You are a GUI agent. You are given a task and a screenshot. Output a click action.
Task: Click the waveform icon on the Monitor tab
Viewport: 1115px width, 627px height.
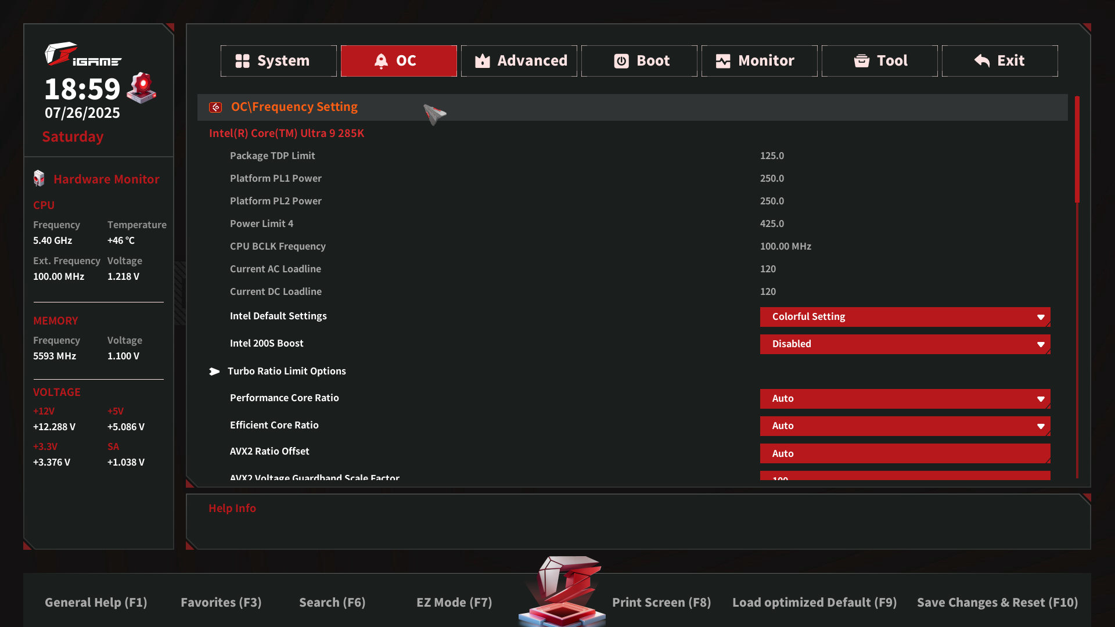pos(723,61)
